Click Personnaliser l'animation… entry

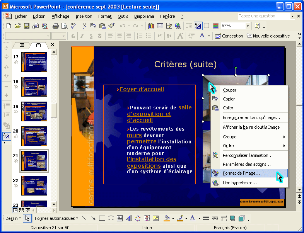coord(249,155)
